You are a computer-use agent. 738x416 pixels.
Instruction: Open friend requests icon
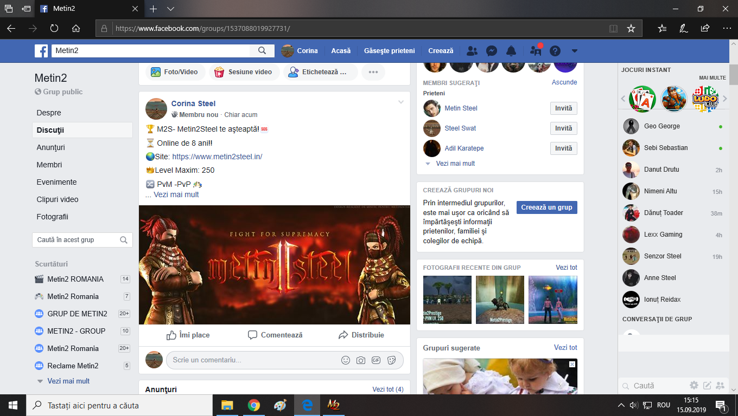[x=472, y=51]
